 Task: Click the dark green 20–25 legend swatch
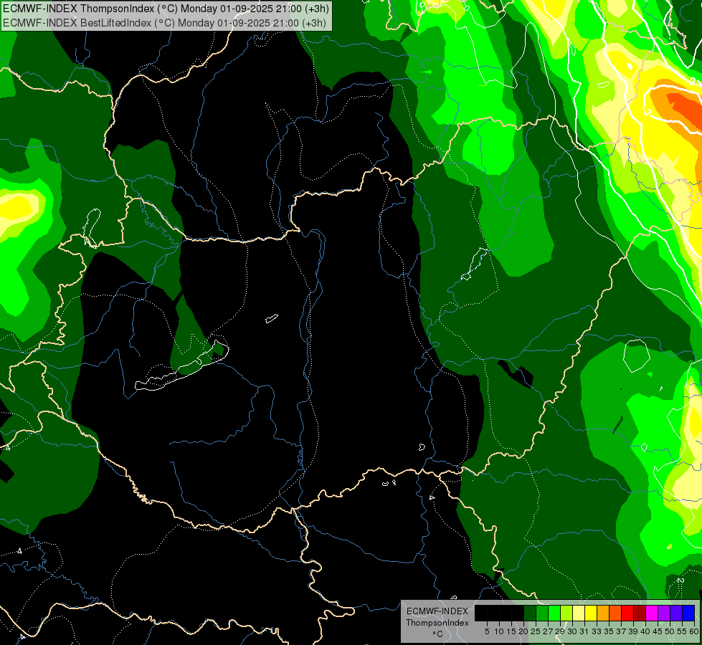(x=530, y=613)
